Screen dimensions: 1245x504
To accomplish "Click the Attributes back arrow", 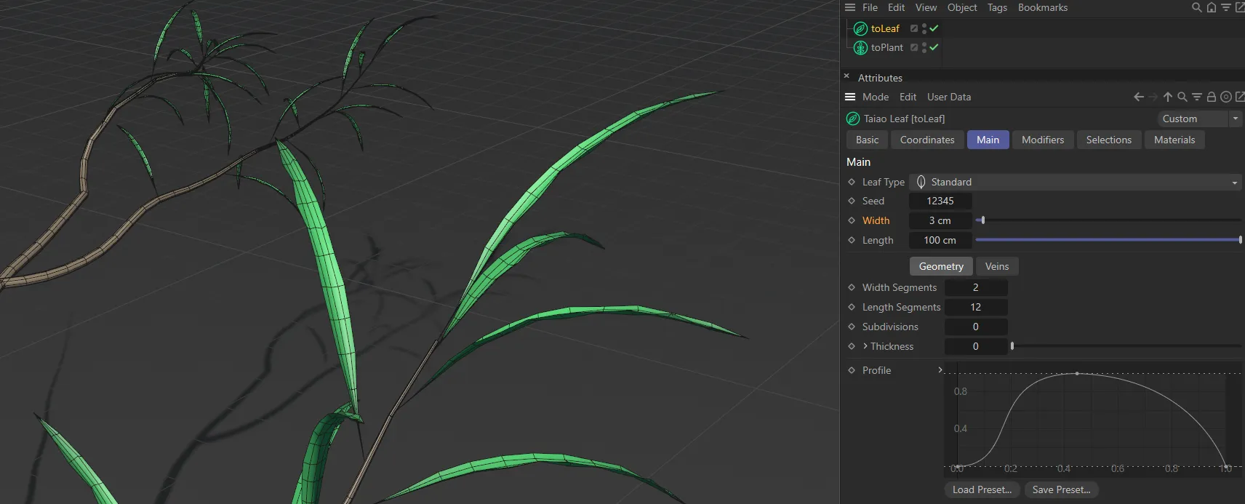I will pyautogui.click(x=1139, y=97).
